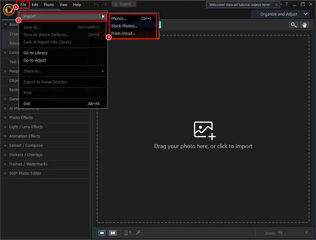
Task: Select the magnifier zoom tool
Action: pos(293,25)
